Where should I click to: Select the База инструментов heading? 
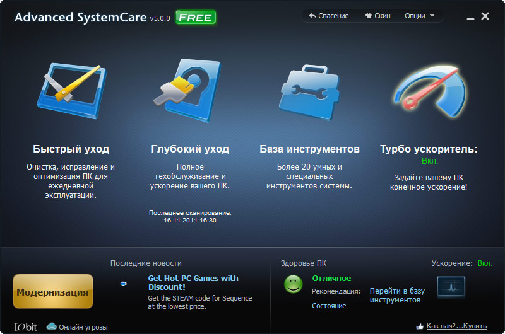coord(309,149)
